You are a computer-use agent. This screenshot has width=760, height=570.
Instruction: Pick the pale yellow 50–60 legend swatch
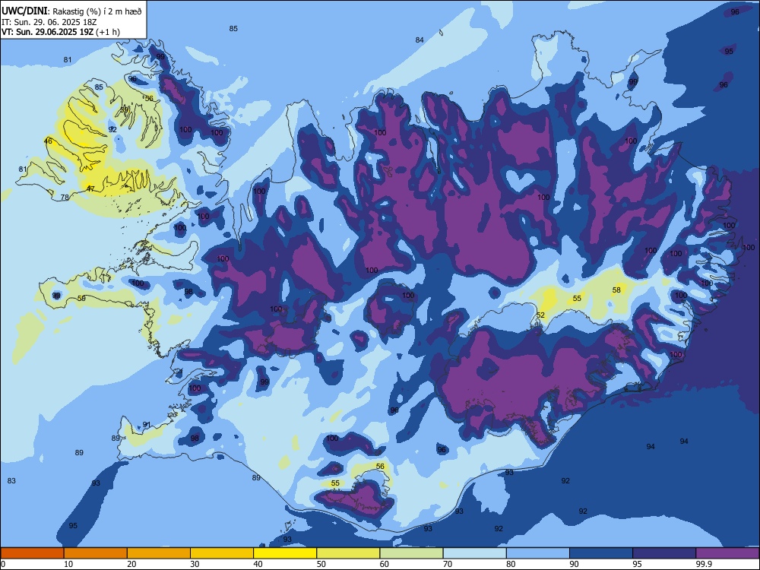click(x=348, y=553)
